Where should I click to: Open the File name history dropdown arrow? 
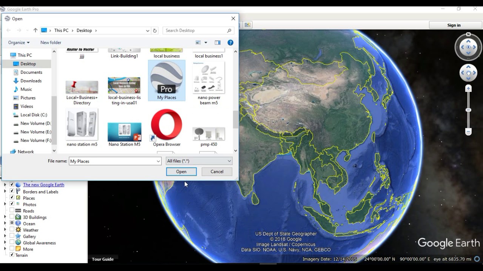click(x=158, y=161)
